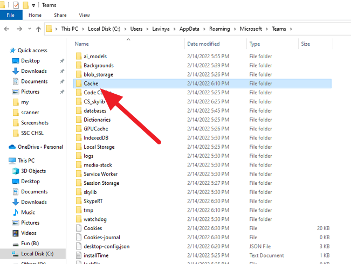Open the Share ribbon tab
The image size is (351, 264).
60,15
